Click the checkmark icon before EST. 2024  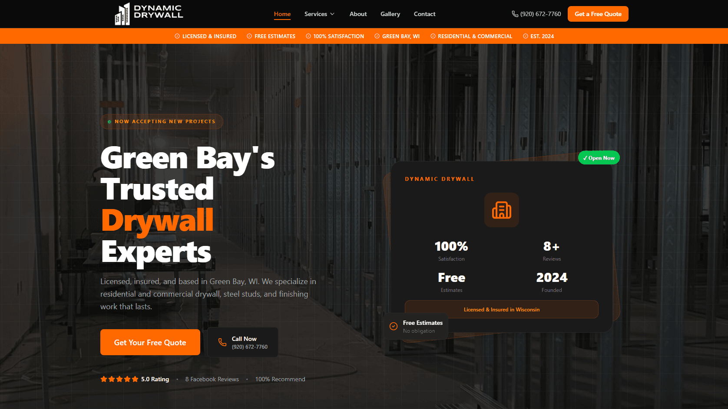click(525, 36)
